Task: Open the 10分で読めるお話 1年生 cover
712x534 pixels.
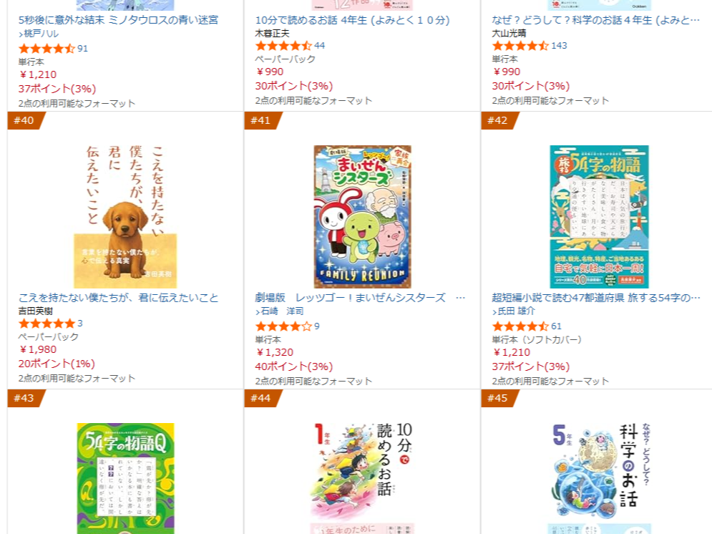Action: point(362,479)
